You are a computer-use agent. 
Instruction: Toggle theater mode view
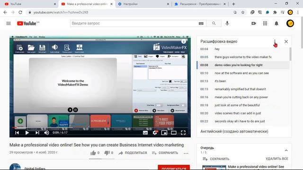tap(174, 133)
